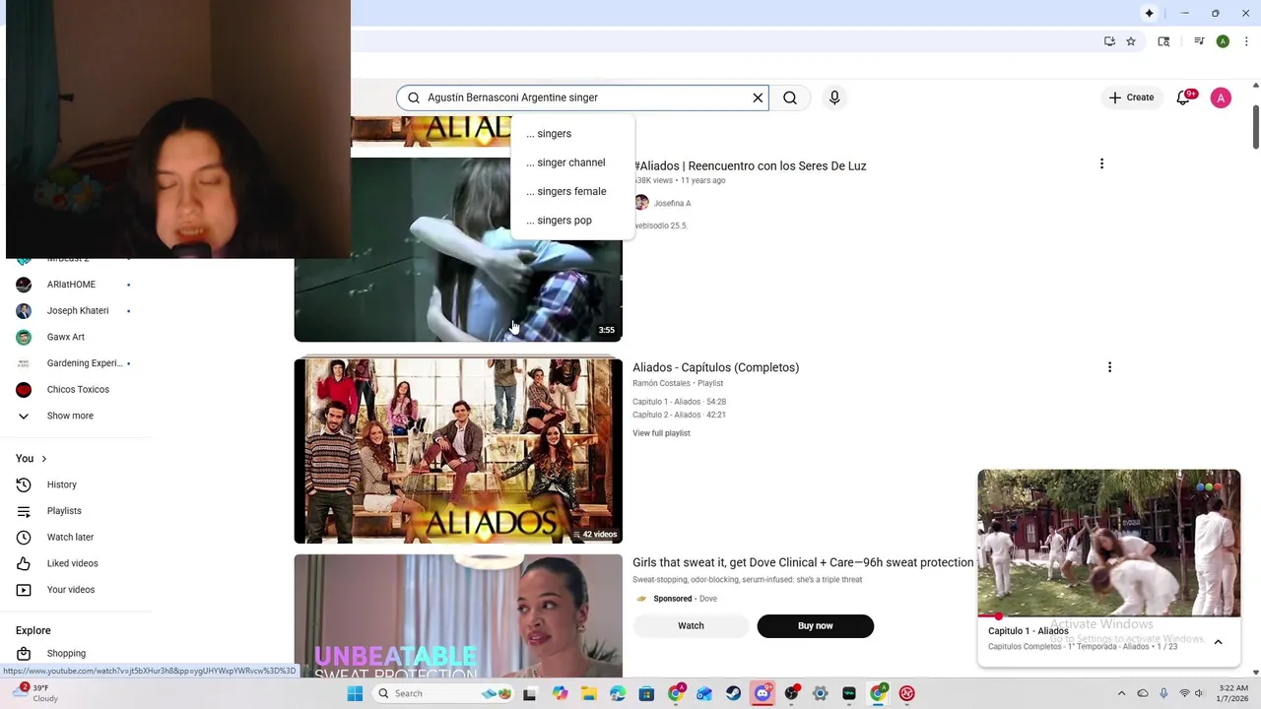Open Josefina A channel

tap(673, 203)
